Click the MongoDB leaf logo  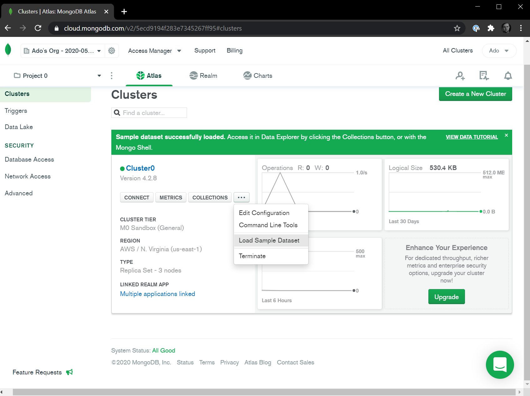[x=8, y=50]
